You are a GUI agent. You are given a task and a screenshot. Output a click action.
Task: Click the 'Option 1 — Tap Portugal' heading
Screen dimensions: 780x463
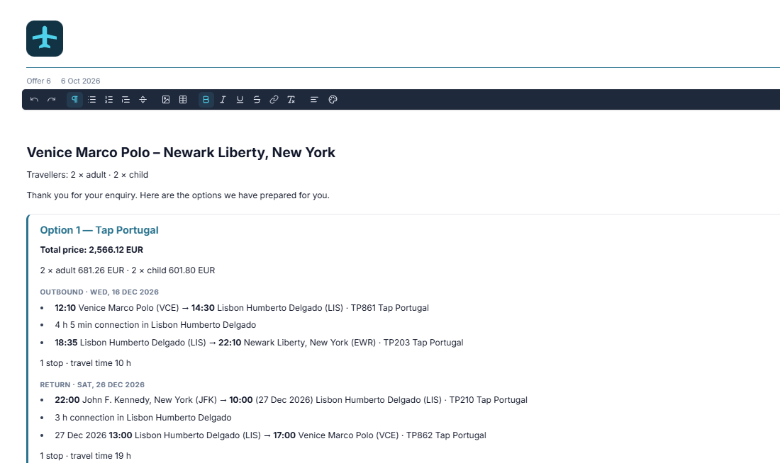click(99, 230)
